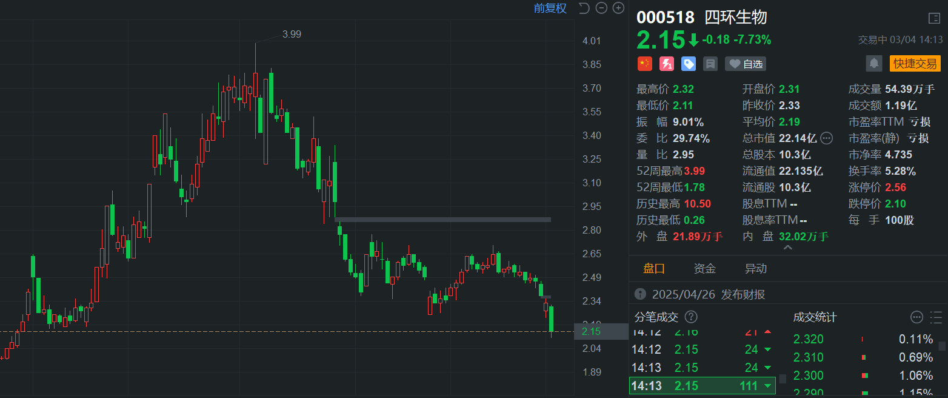The width and height of the screenshot is (948, 398).
Task: Open the 前复权 adjustment dropdown
Action: click(550, 8)
